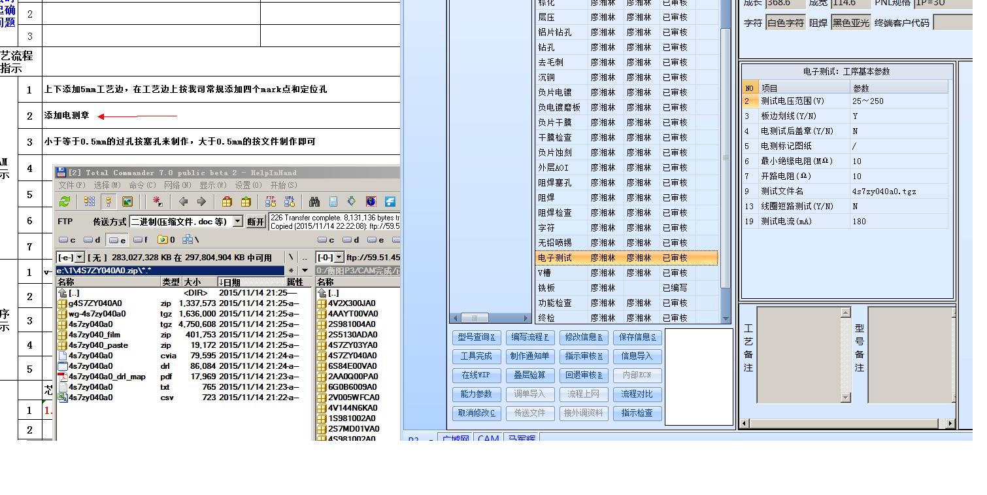Click the 制作通知单 button
Viewport: 987px width, 495px height.
pyautogui.click(x=530, y=356)
